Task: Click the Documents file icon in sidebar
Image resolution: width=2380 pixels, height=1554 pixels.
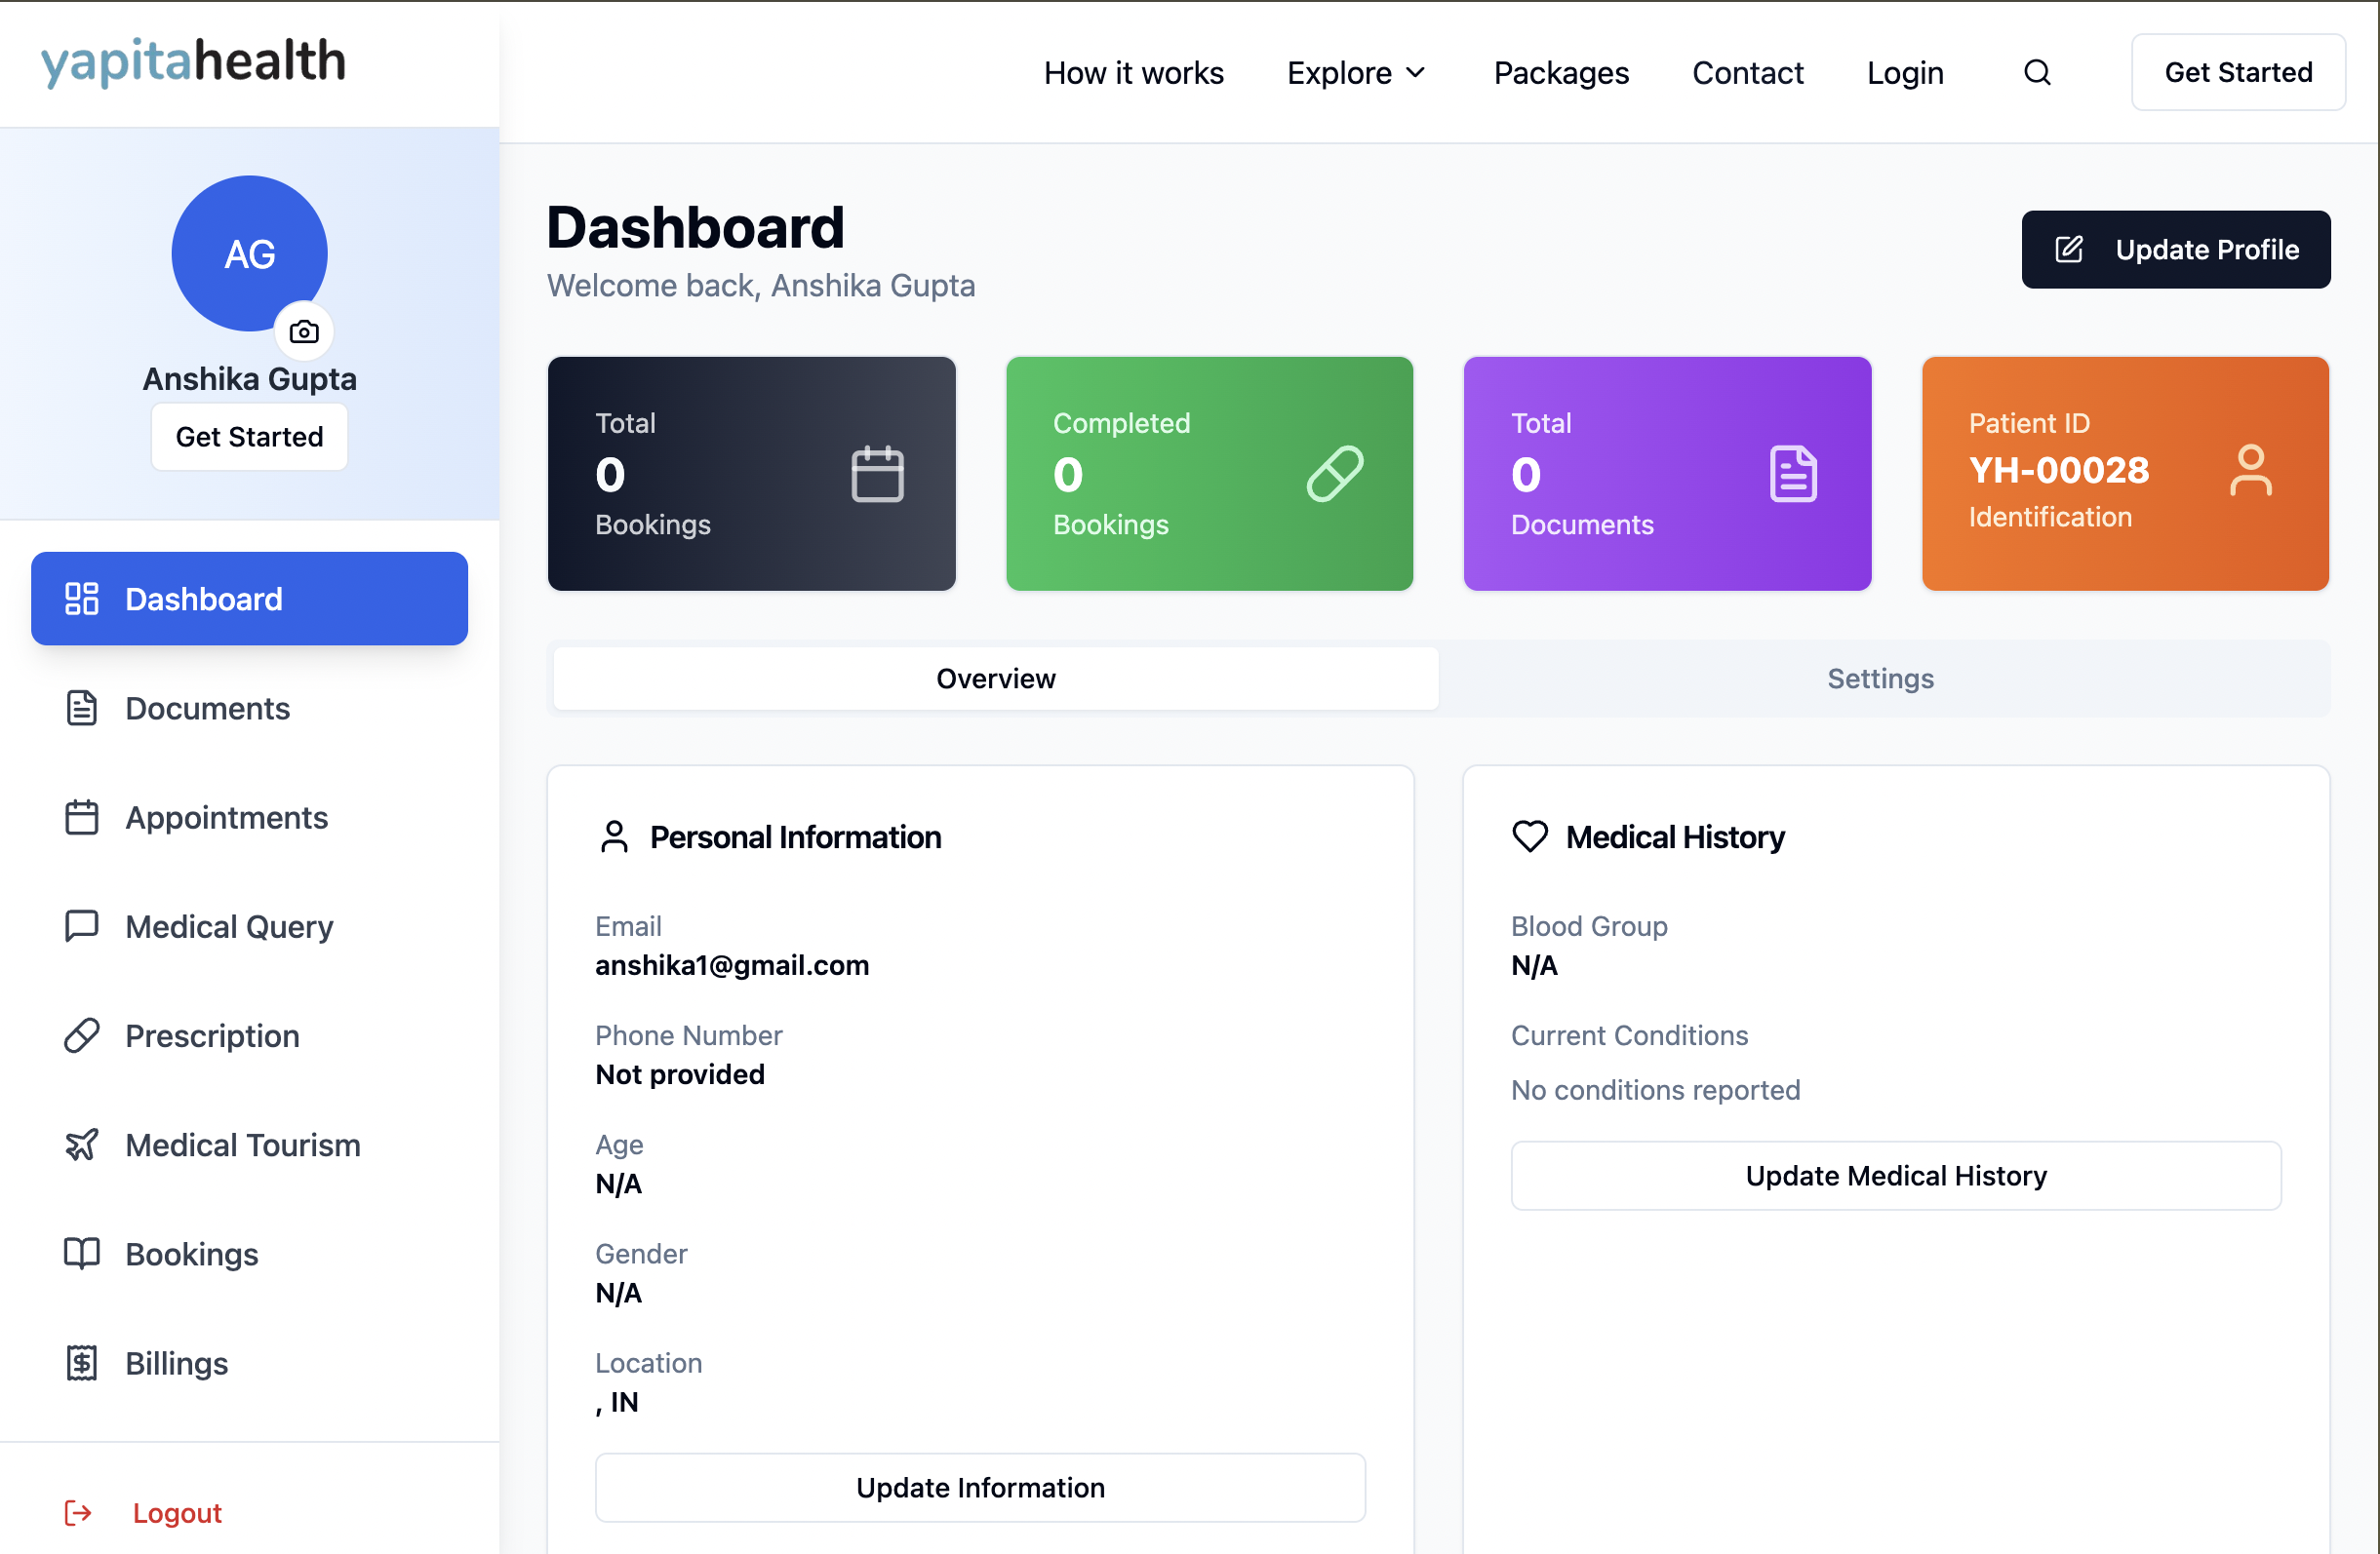Action: 82,708
